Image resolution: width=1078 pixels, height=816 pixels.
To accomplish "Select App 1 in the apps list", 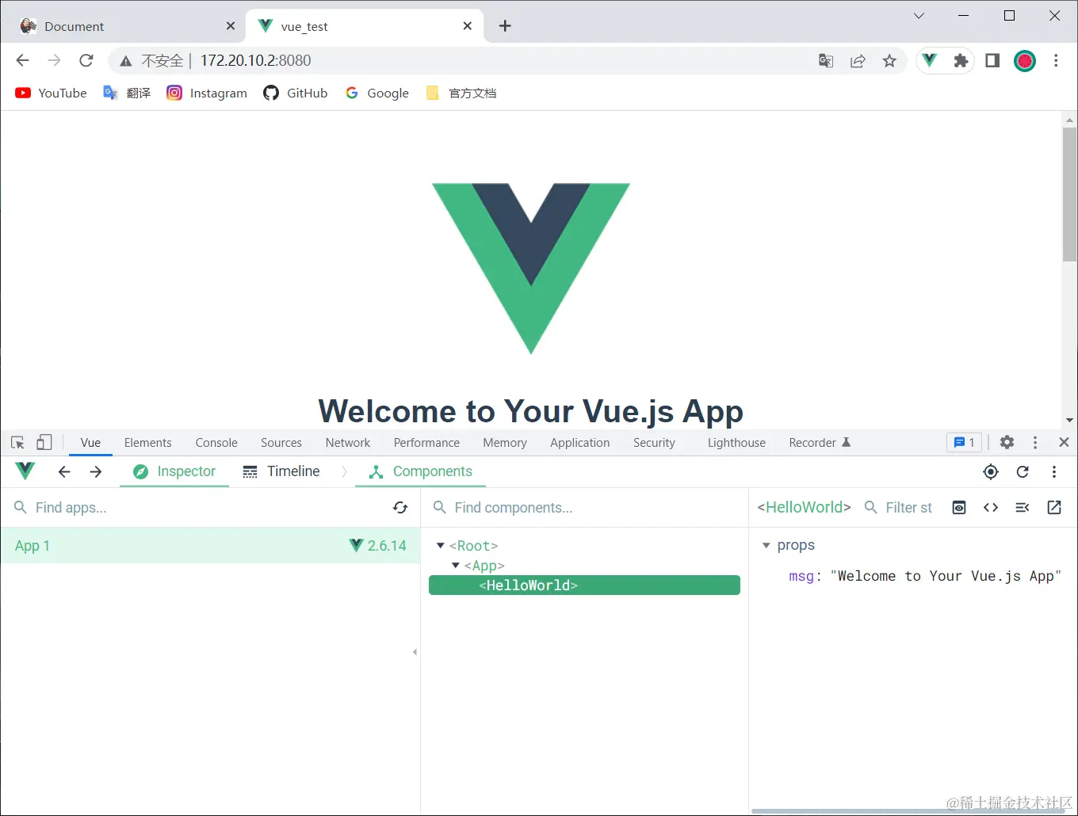I will [x=210, y=545].
